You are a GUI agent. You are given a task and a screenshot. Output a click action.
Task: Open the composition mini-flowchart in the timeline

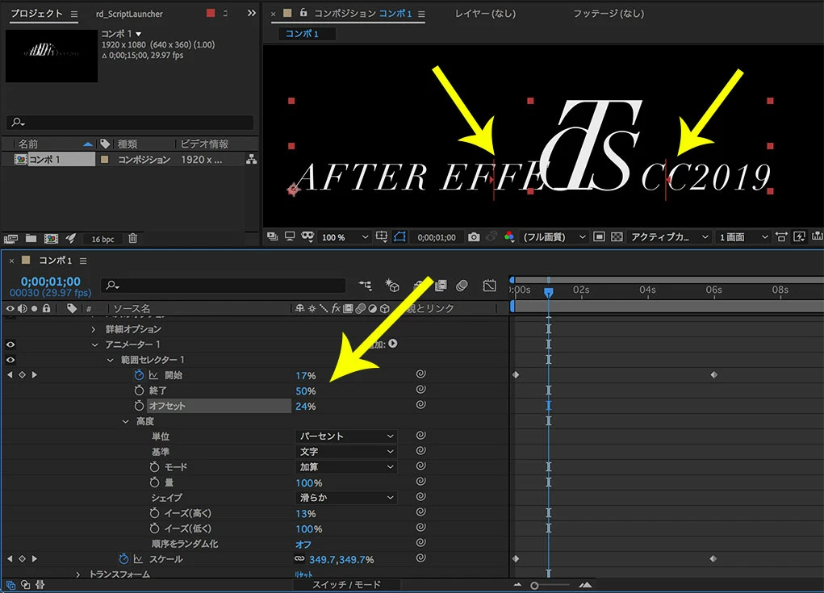[365, 286]
